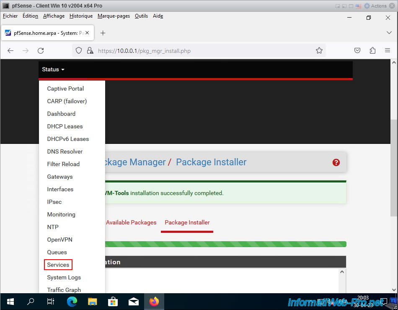Image resolution: width=398 pixels, height=310 pixels.
Task: Open the Fichier menu
Action: pos(10,16)
